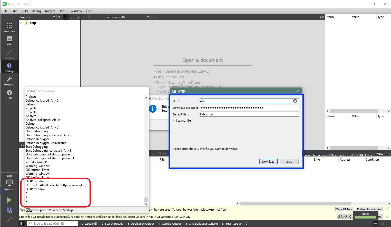Click the Take UI Tour button
This screenshot has width=391, height=227.
344,210
